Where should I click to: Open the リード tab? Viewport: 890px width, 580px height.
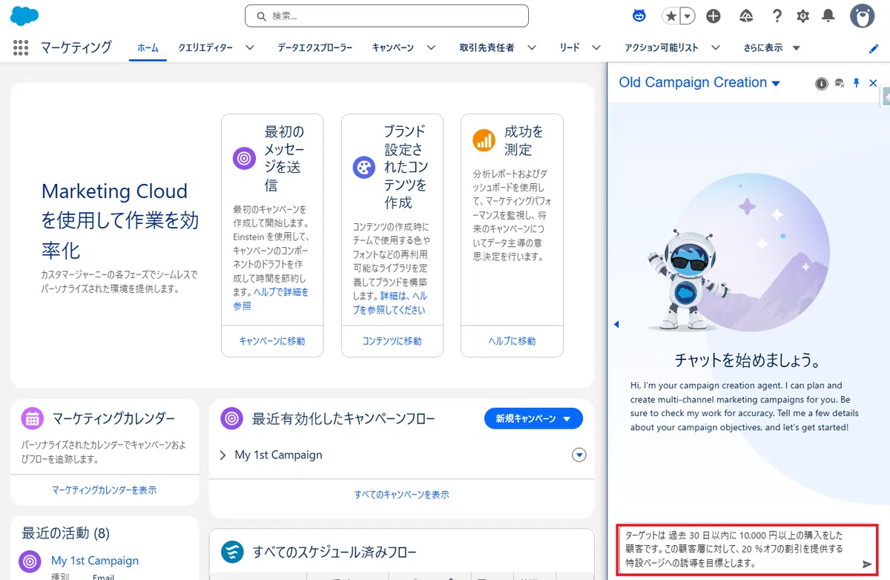[x=570, y=47]
